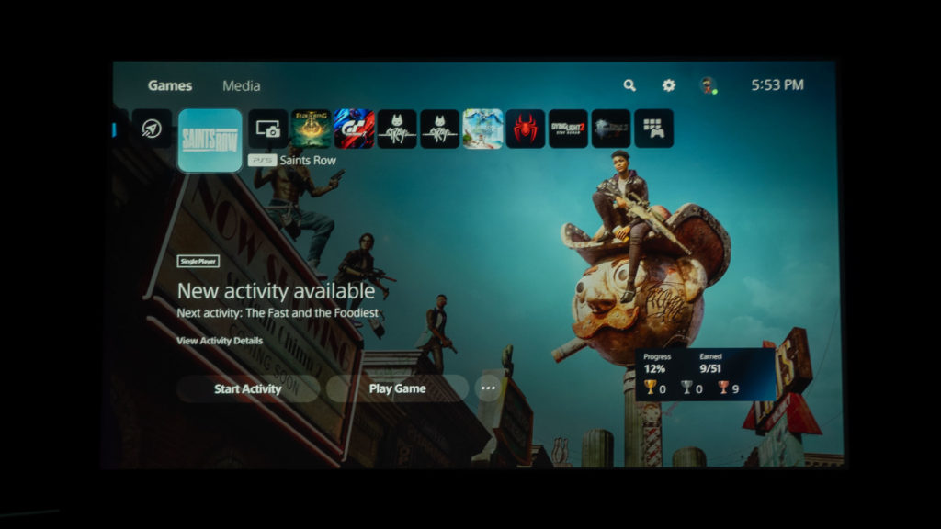
Task: Open the user profile avatar
Action: pos(709,85)
